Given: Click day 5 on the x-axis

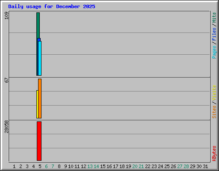Looking at the screenshot, I should tap(40, 166).
